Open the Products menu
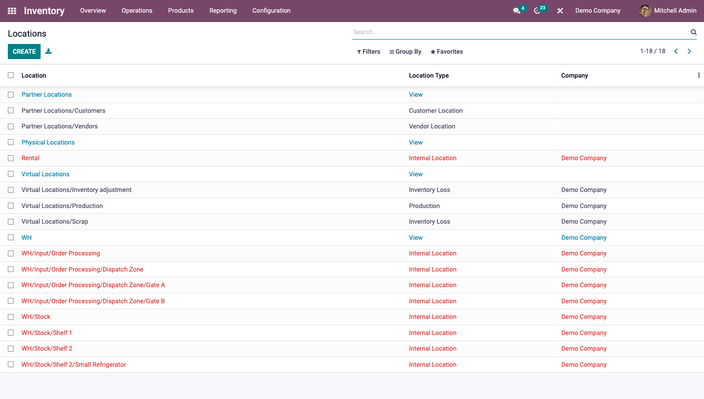 tap(181, 11)
